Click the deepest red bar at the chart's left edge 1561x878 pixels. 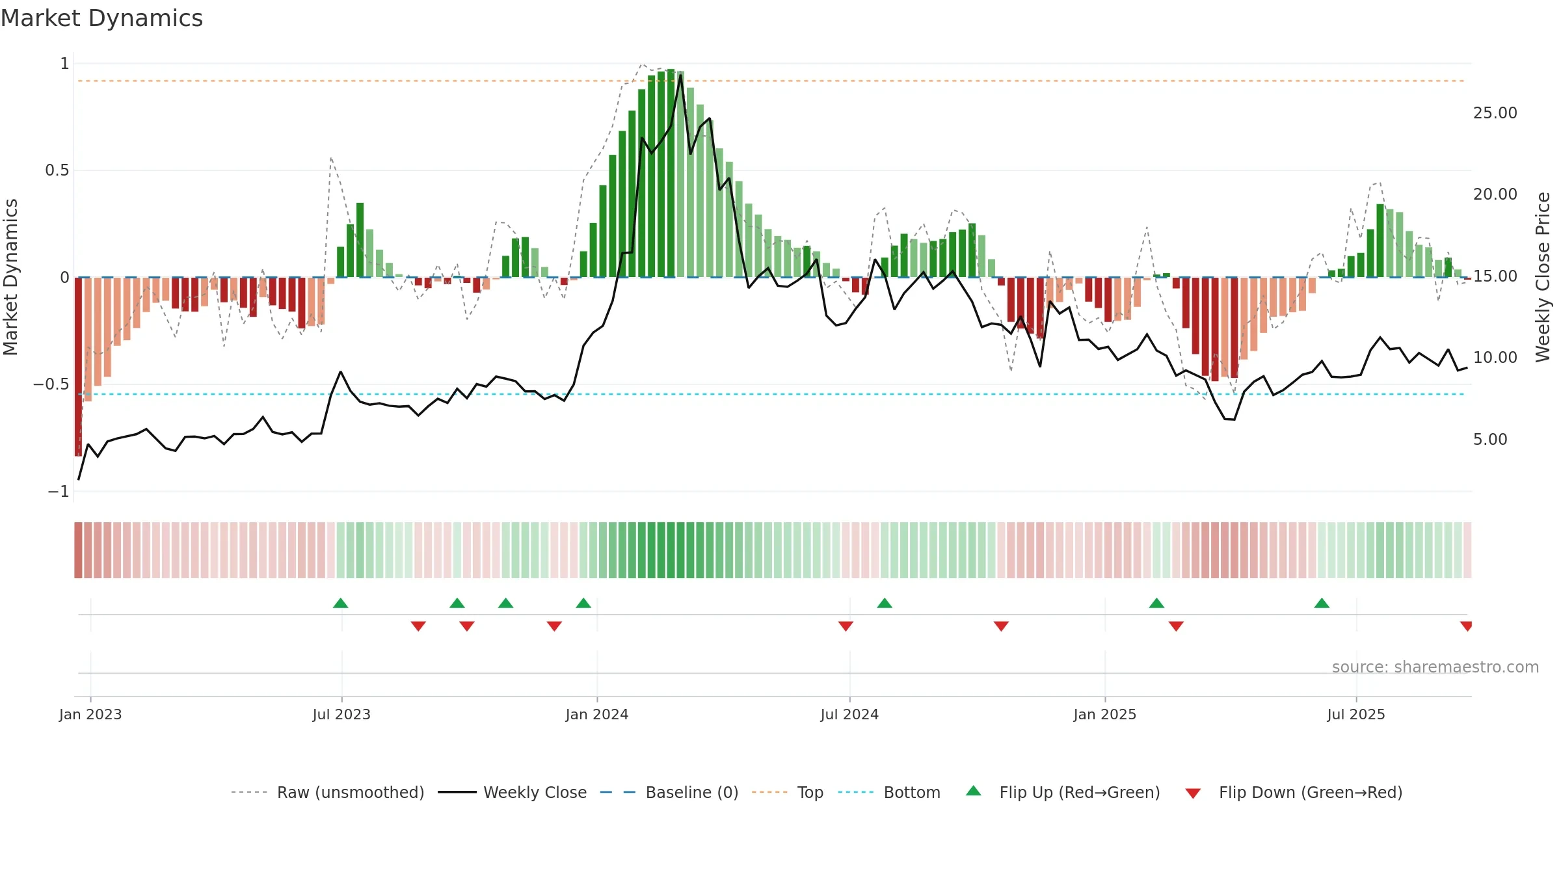click(x=78, y=367)
